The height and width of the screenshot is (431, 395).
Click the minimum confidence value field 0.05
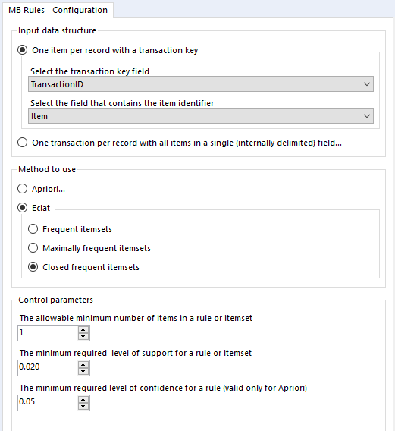point(48,403)
